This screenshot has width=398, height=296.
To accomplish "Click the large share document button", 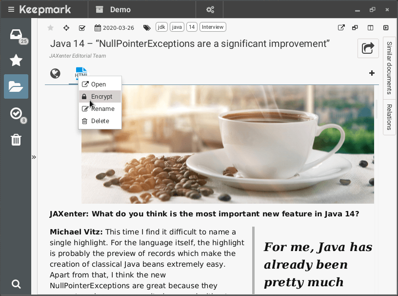I will point(368,48).
